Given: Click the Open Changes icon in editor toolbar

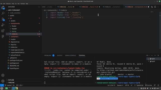Looking at the screenshot, I should pos(152,7).
